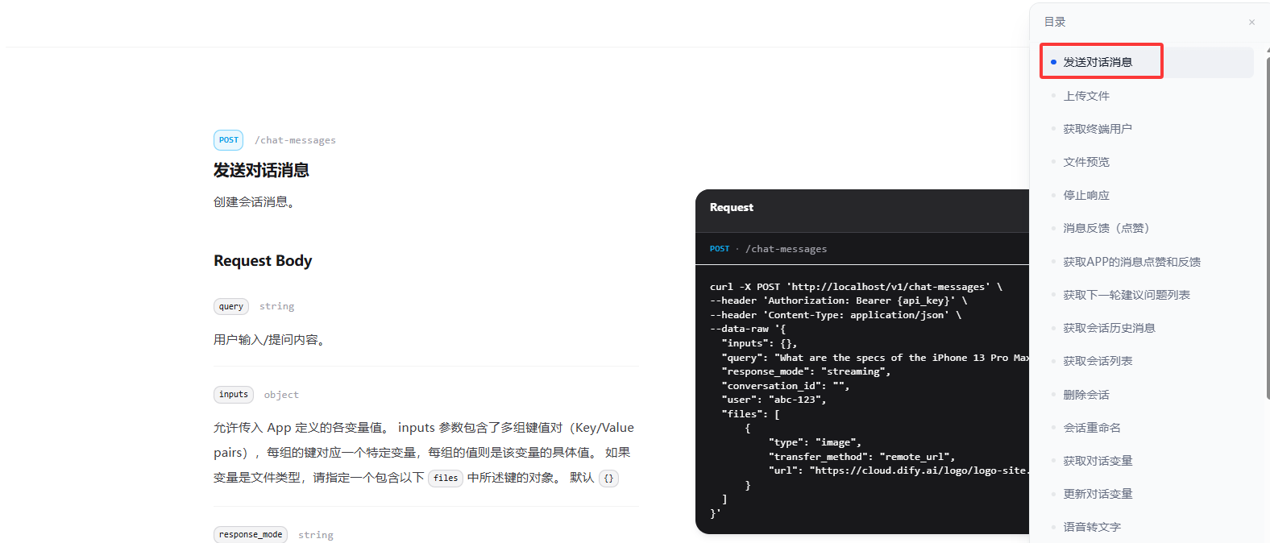Navigate to 停止响应 entry
The image size is (1270, 543).
[1086, 195]
